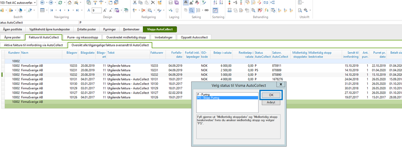The height and width of the screenshot is (147, 402).
Task: Click the go to first record icon
Action: [x=52, y=10]
